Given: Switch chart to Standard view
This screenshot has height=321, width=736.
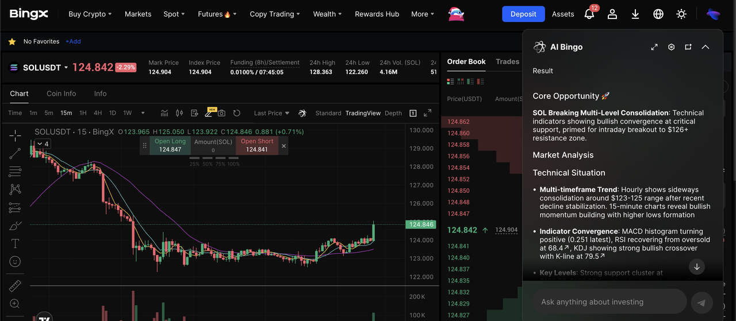Looking at the screenshot, I should (x=328, y=113).
